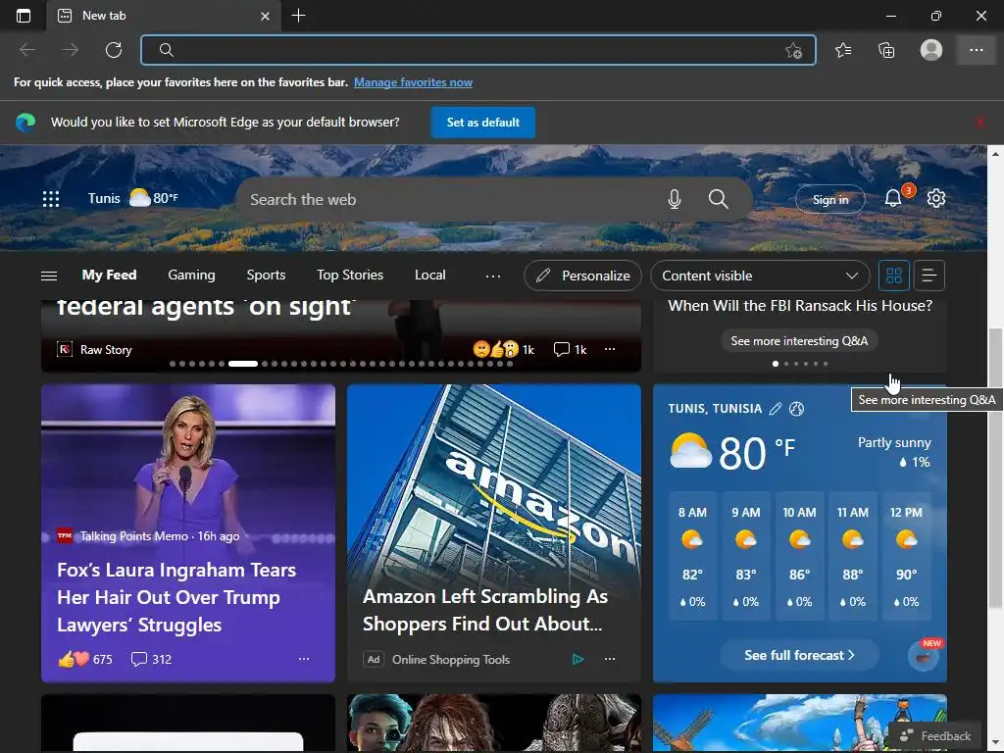Dismiss the default browser prompt
This screenshot has width=1004, height=753.
tap(980, 123)
